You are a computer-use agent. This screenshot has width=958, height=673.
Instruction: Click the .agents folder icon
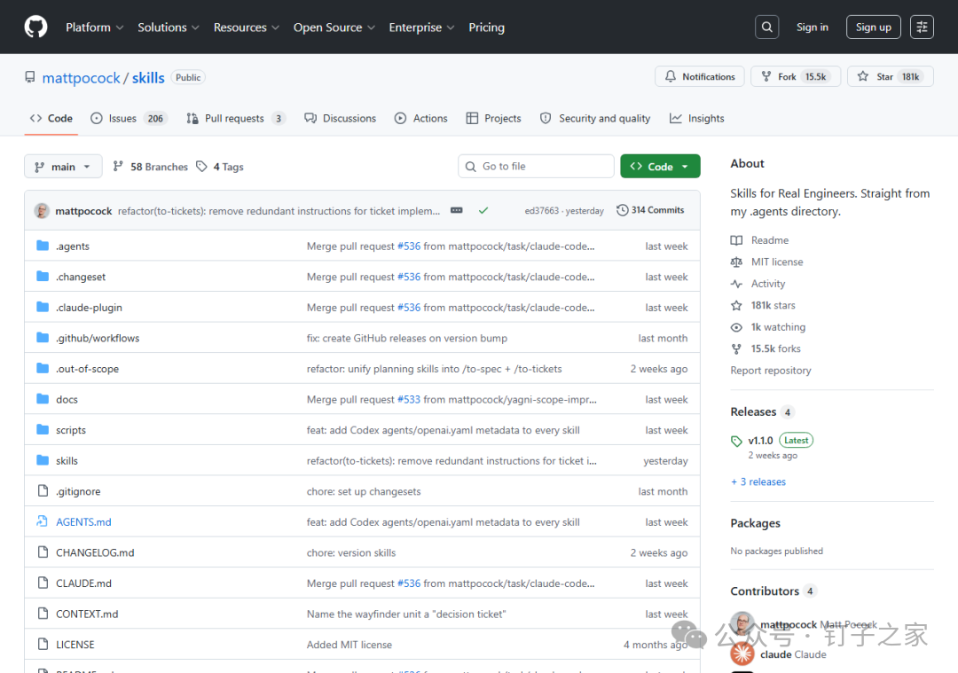[x=43, y=246]
